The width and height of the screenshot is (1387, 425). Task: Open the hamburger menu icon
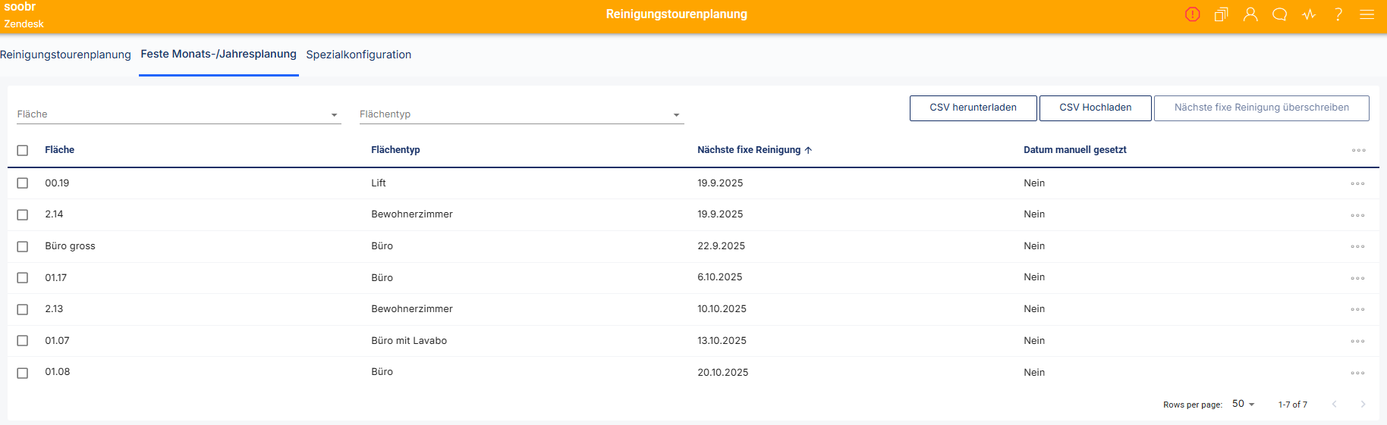coord(1367,14)
